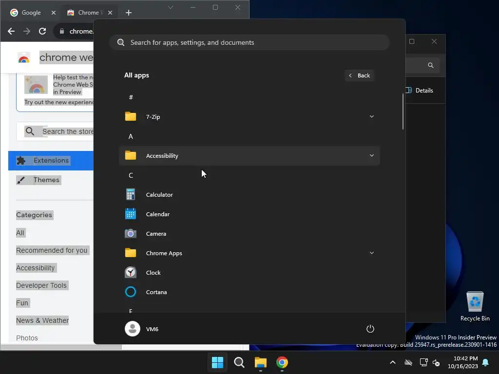Viewport: 499px width, 374px height.
Task: Click the Back button in All apps
Action: click(x=359, y=75)
